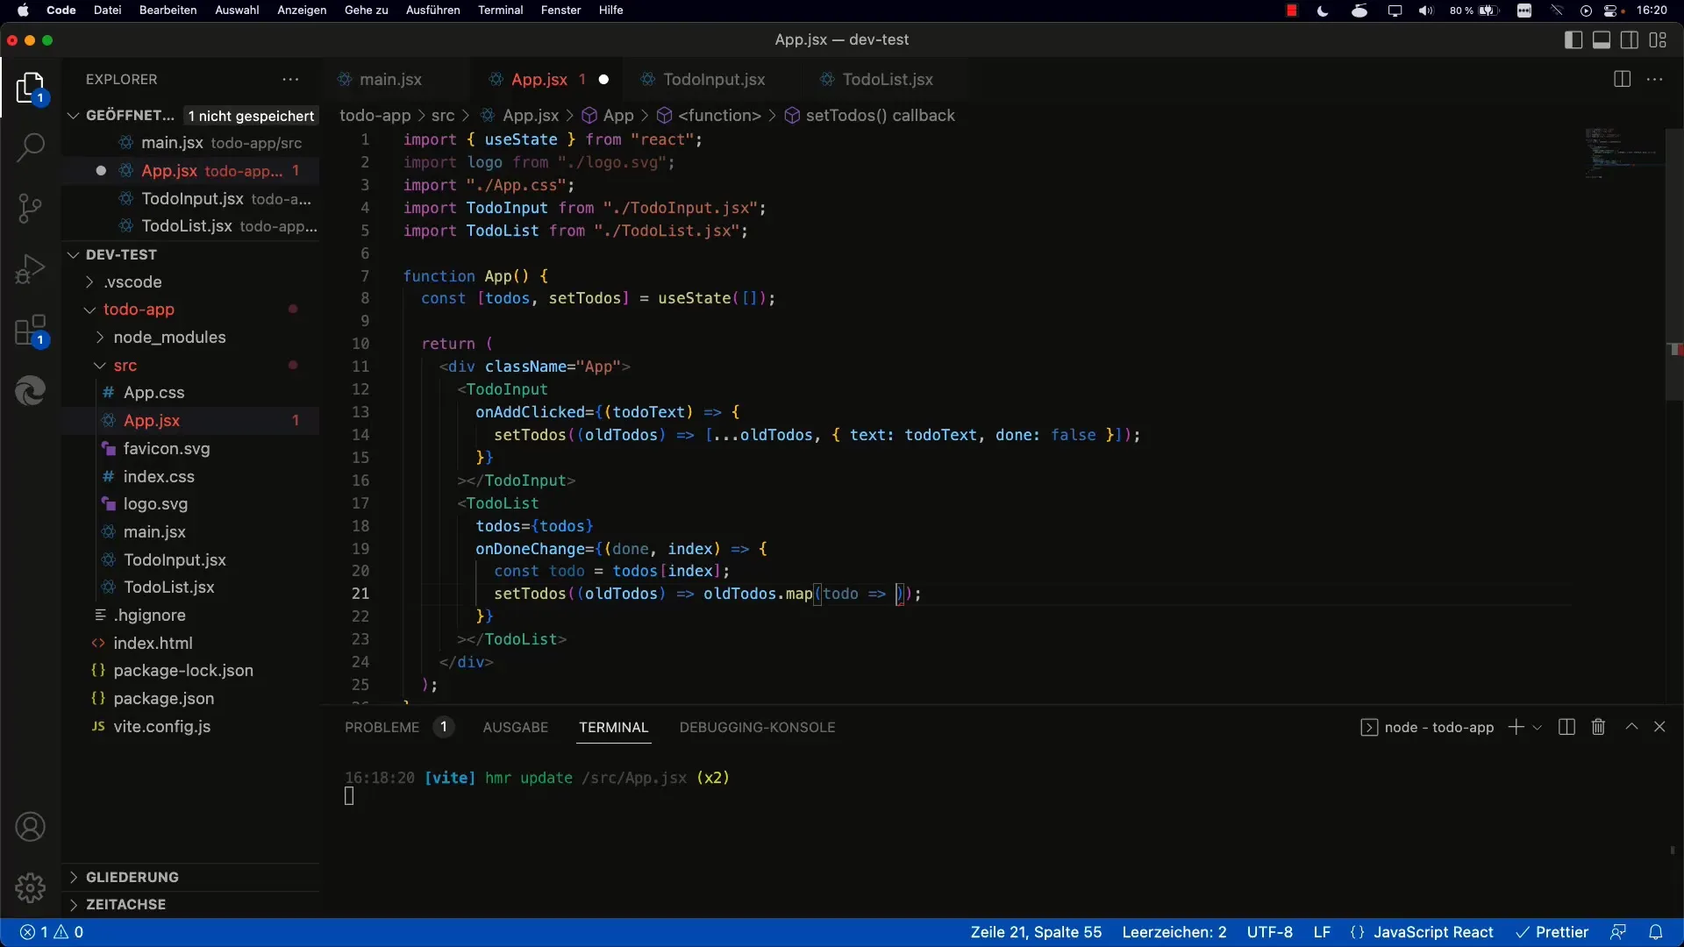Split the editor to the right
The width and height of the screenshot is (1684, 947).
tap(1622, 79)
